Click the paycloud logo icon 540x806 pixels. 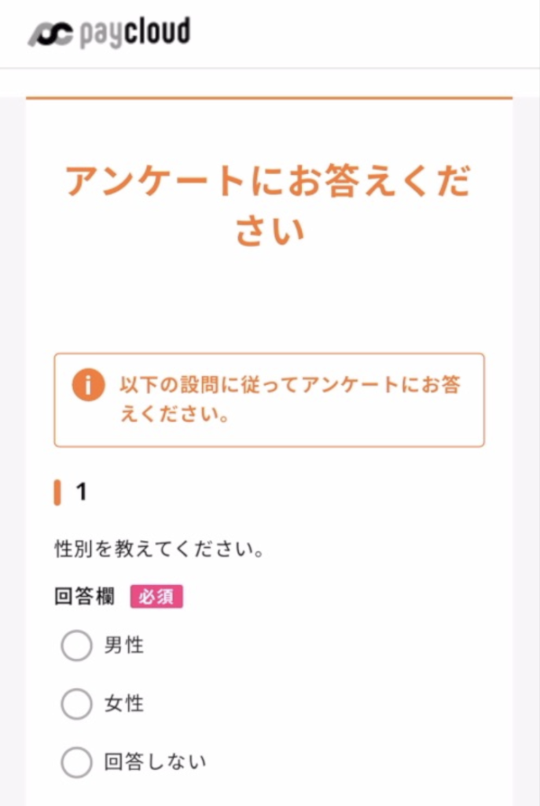(51, 35)
